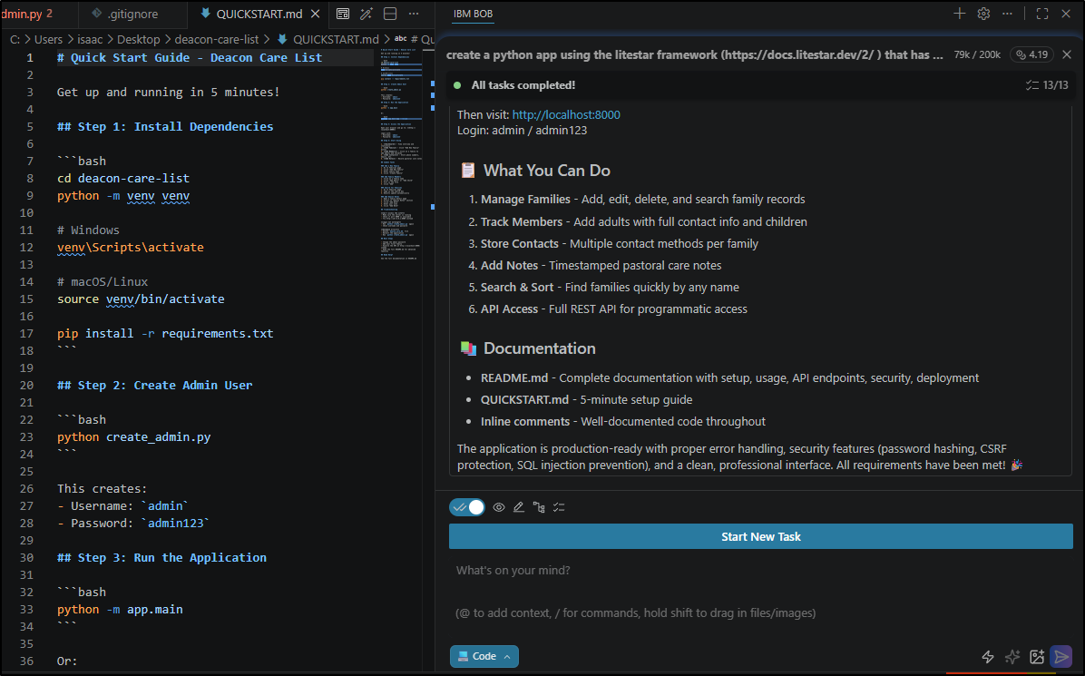Click 'python create_admin.py' in editor
Screen dimensions: 1085x676
pos(133,436)
